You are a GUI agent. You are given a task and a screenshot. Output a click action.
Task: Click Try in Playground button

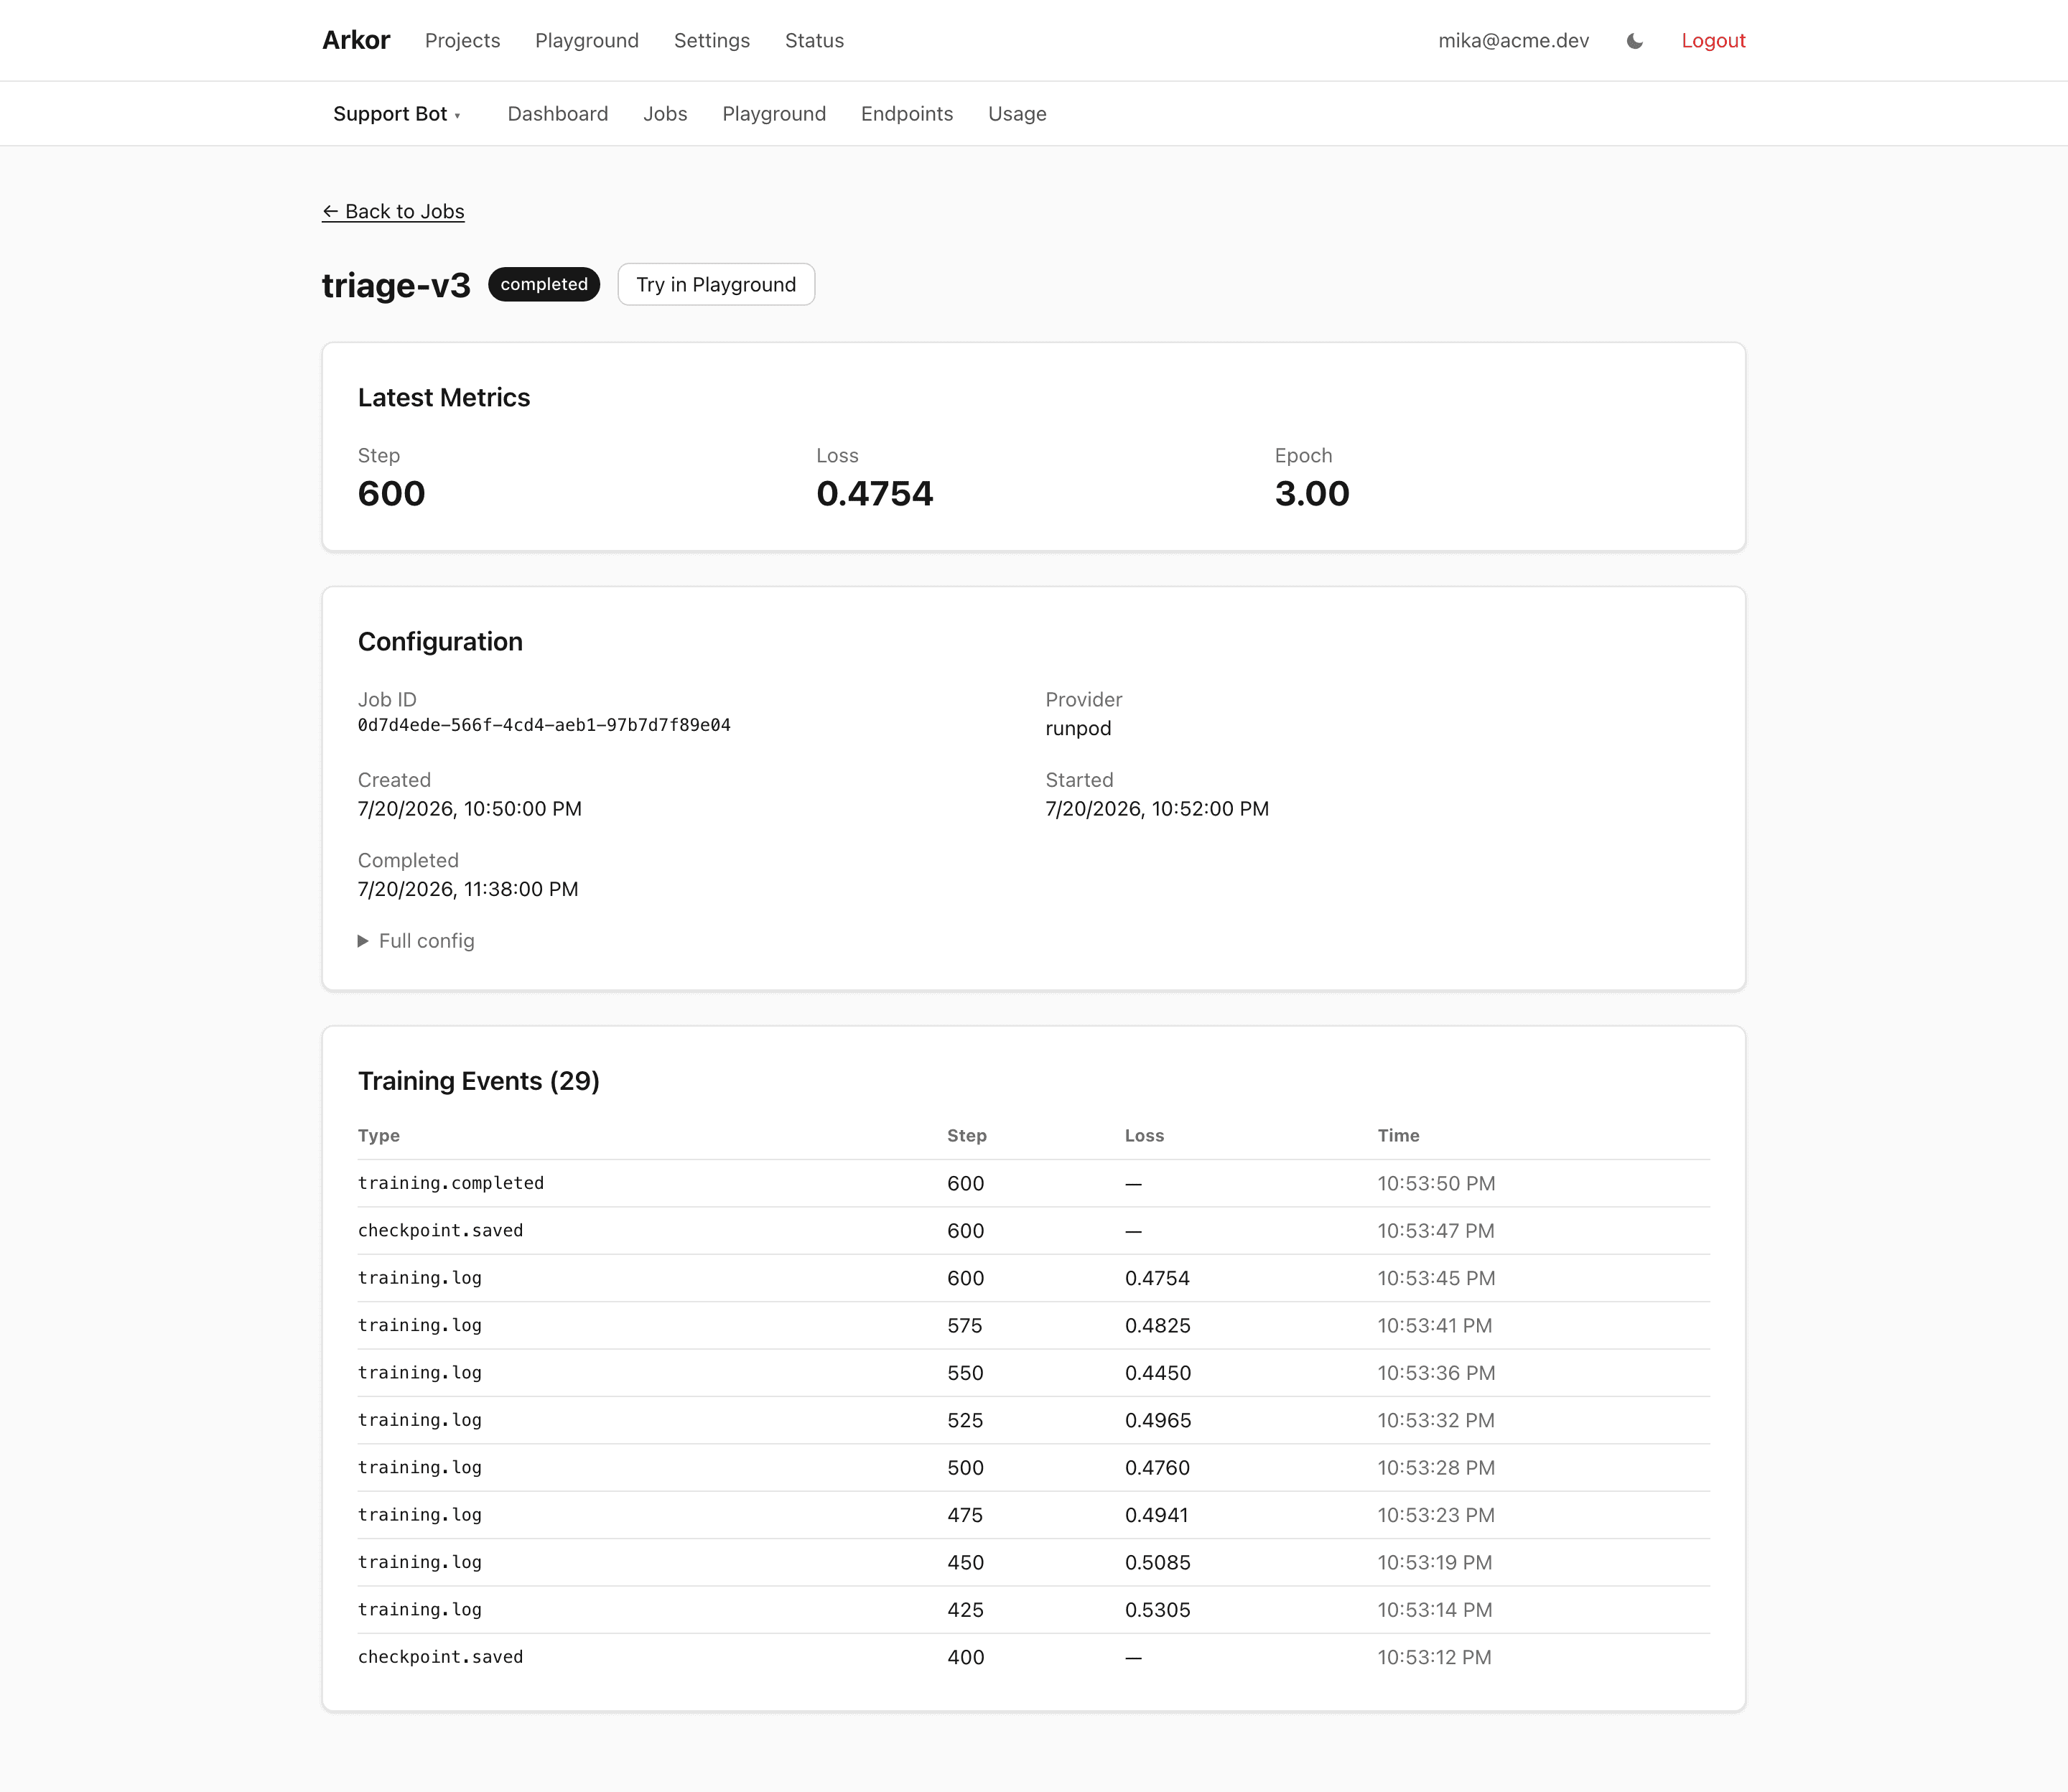point(716,285)
